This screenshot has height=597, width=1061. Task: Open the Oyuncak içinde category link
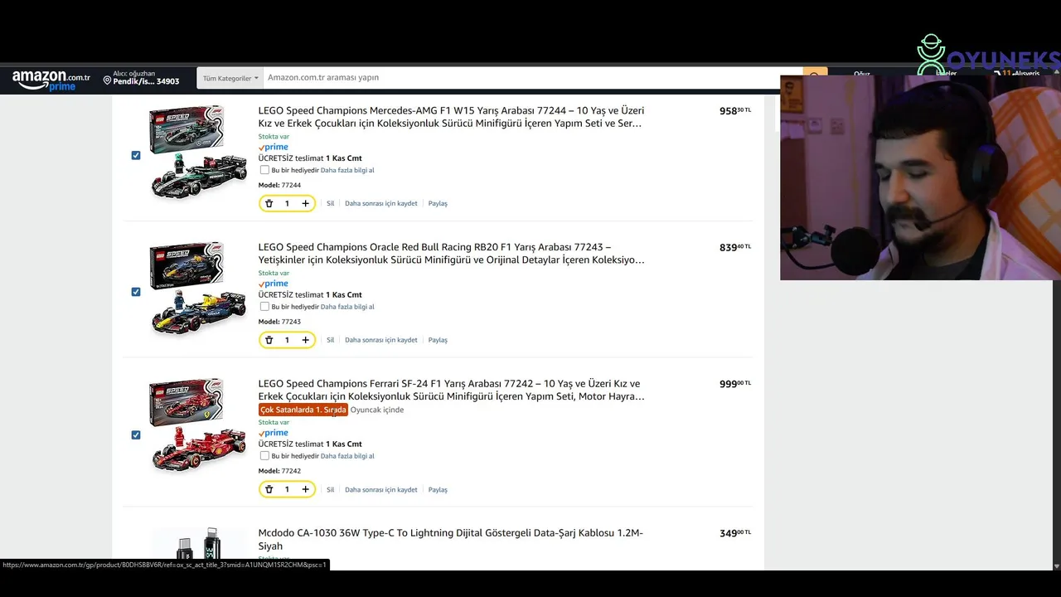click(377, 410)
